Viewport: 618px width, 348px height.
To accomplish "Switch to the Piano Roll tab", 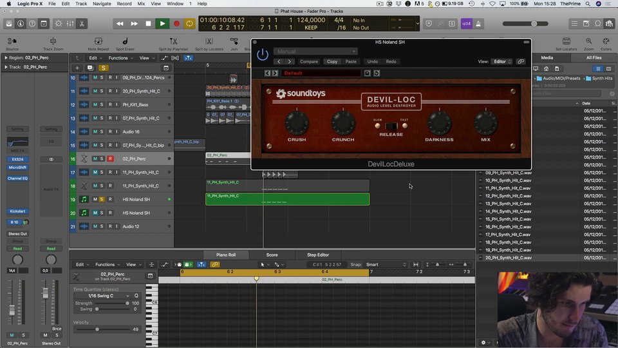I will [x=226, y=255].
